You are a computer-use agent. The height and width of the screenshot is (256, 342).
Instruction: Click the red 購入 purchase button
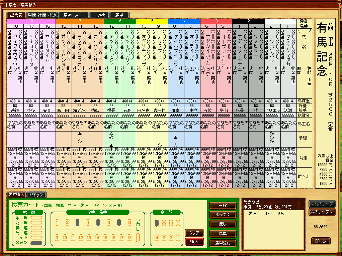tap(194, 241)
